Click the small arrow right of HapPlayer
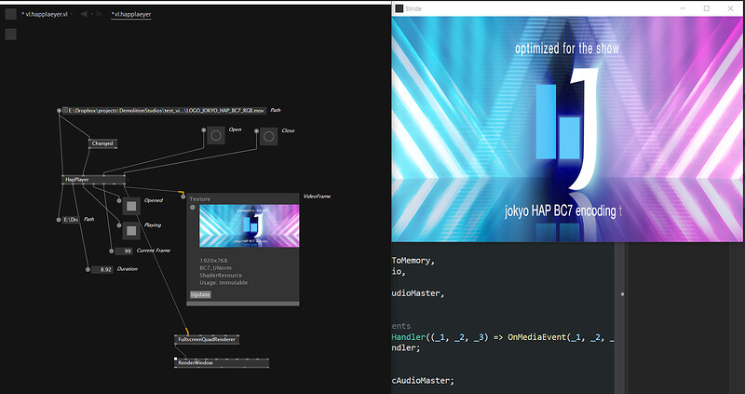 (x=128, y=180)
